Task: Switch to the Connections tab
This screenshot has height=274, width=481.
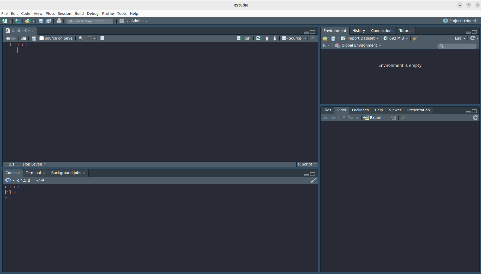Action: [382, 31]
